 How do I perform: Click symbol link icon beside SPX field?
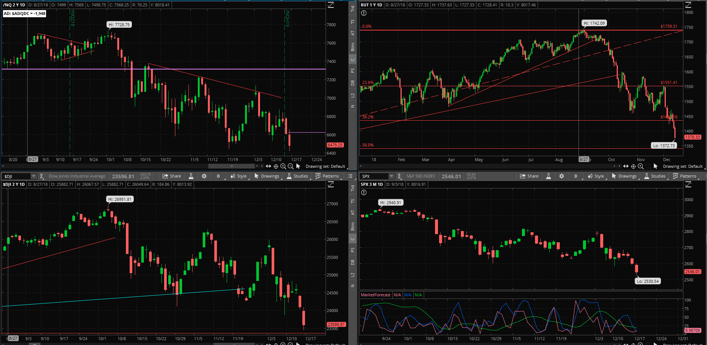pos(399,176)
